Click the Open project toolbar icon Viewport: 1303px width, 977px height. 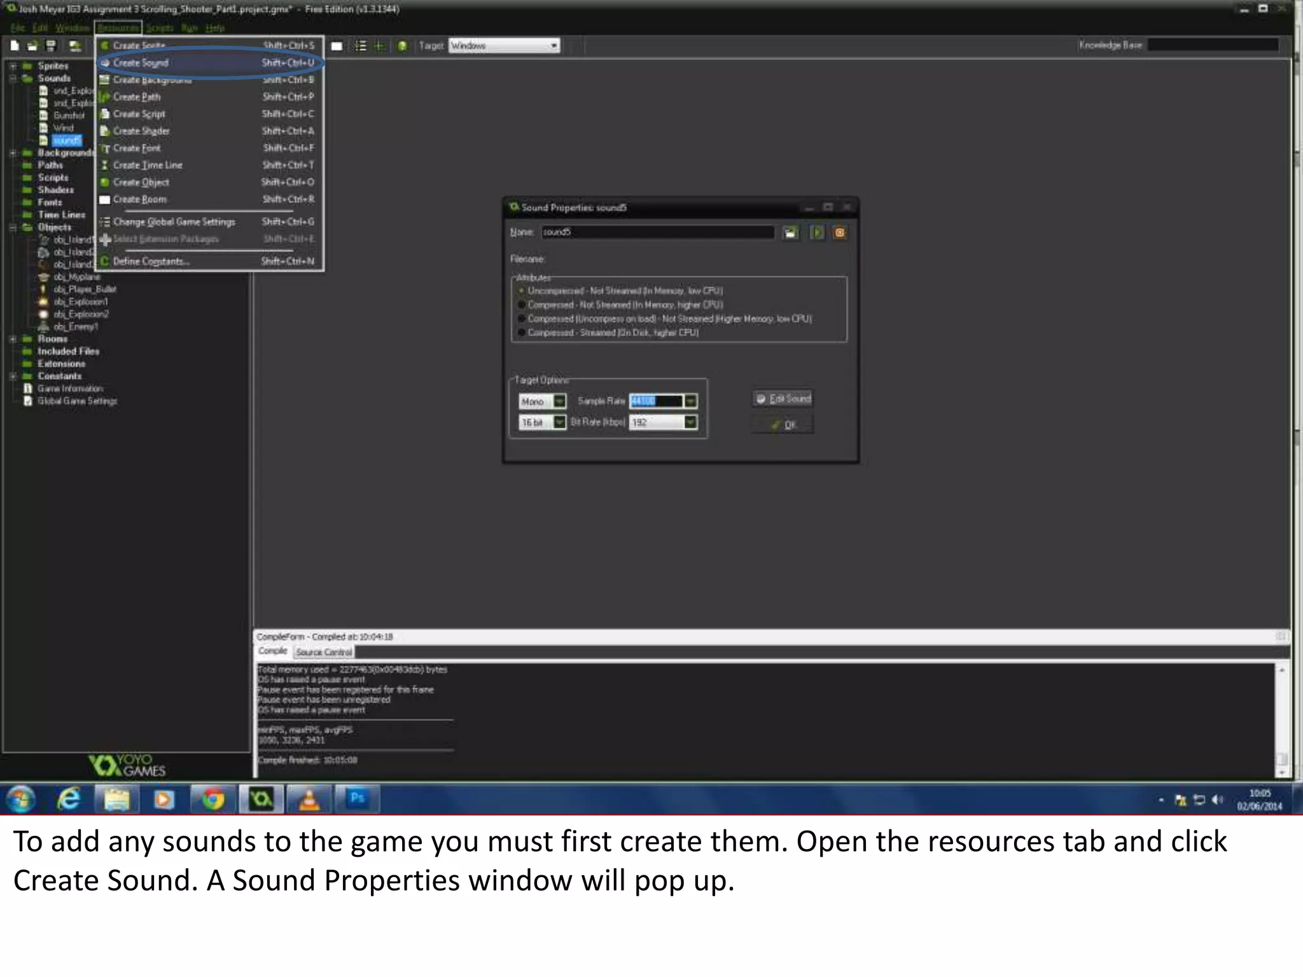(32, 46)
